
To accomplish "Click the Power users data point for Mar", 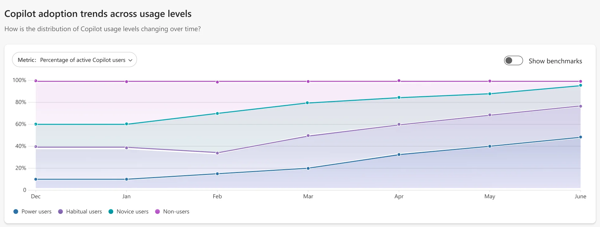I will 308,168.
